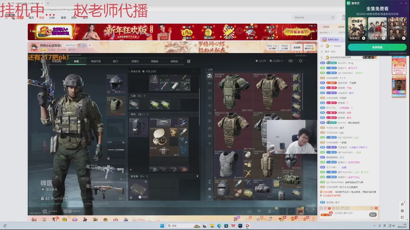Open the 部门 department tab
This screenshot has width=410, height=230.
[x=115, y=61]
